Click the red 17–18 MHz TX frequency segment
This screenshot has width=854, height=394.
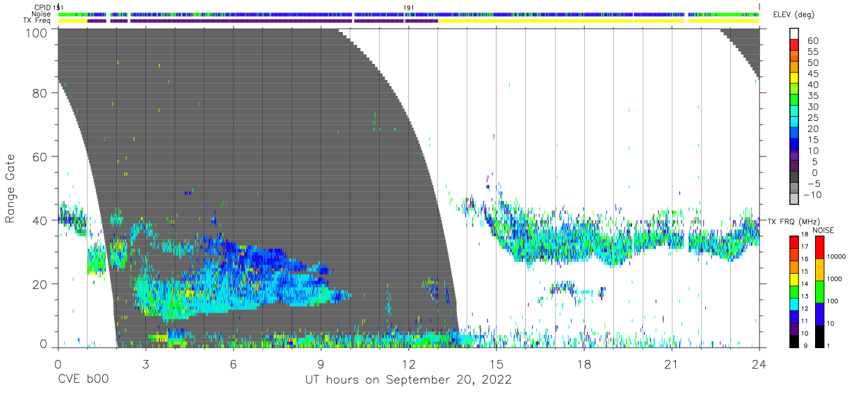(x=794, y=241)
